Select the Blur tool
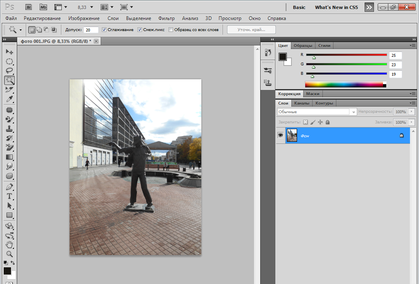This screenshot has width=419, height=284. (9, 167)
